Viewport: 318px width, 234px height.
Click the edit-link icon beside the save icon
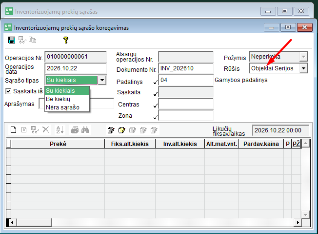tap(22, 40)
